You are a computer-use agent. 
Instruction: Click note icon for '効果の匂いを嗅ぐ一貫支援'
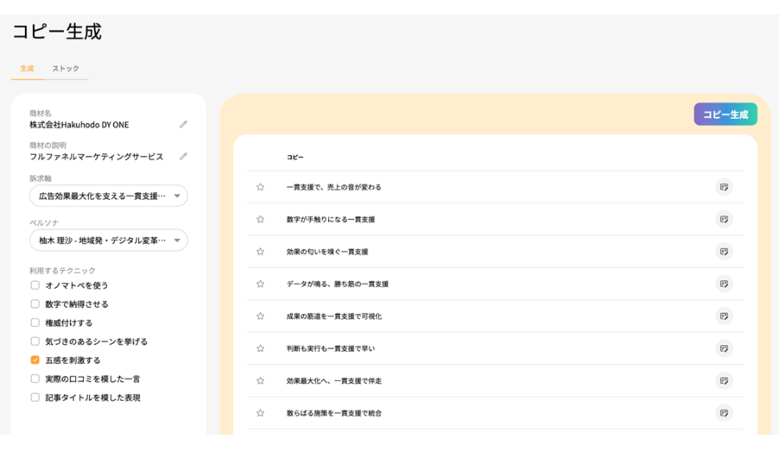click(x=724, y=251)
